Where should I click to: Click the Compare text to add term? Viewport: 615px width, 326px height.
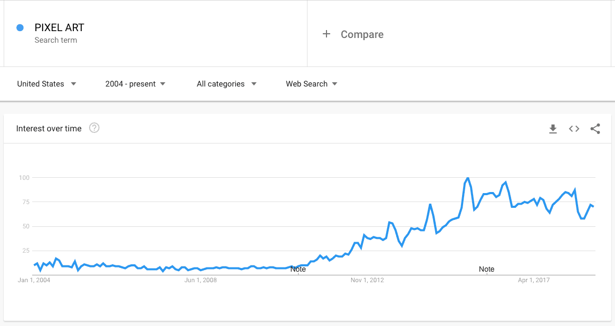[362, 34]
